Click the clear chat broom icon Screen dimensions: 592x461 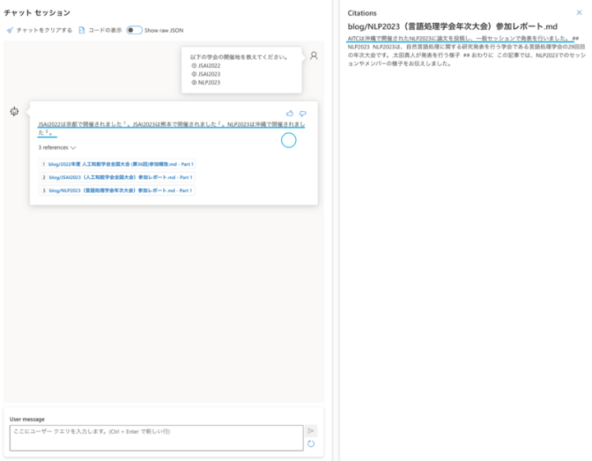[x=10, y=30]
